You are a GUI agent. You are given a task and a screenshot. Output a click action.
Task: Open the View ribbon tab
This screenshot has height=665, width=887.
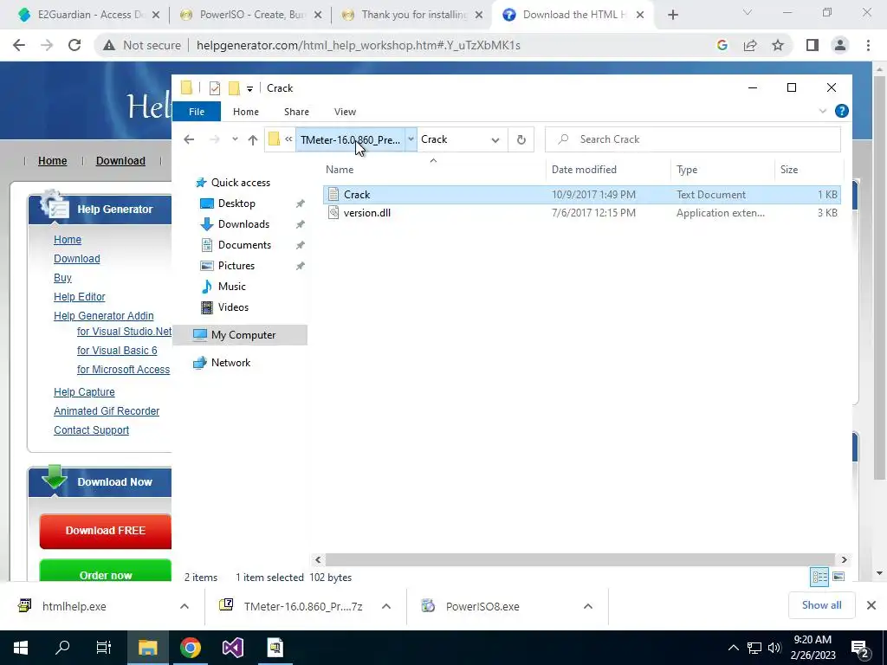click(x=345, y=112)
